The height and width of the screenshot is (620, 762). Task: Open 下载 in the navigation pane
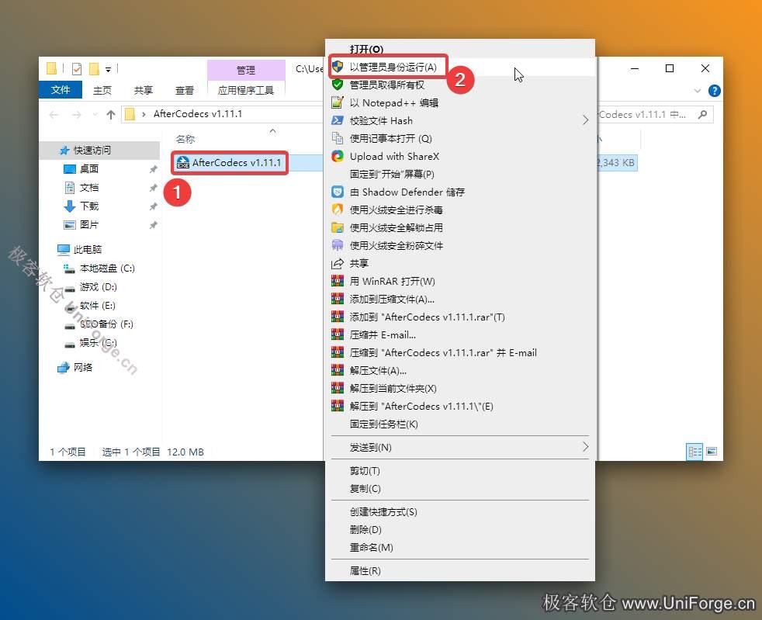(x=89, y=206)
